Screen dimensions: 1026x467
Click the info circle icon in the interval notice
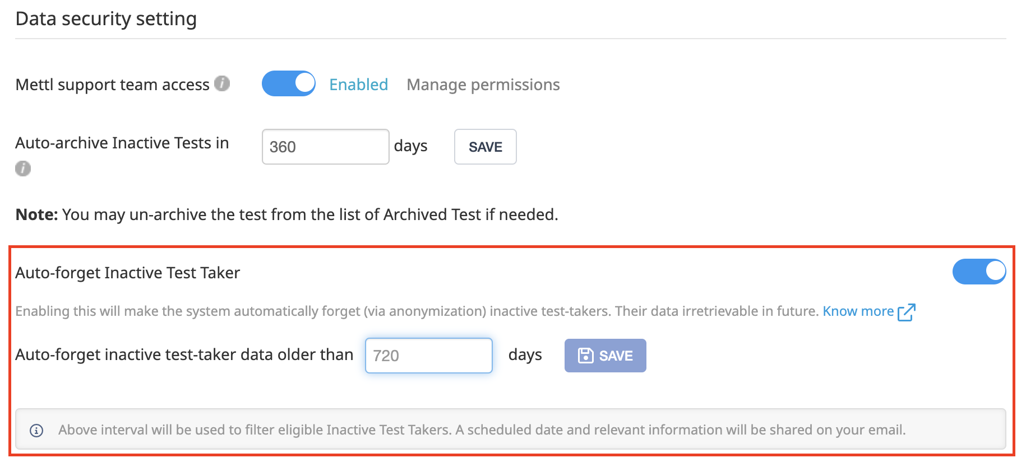tap(36, 430)
